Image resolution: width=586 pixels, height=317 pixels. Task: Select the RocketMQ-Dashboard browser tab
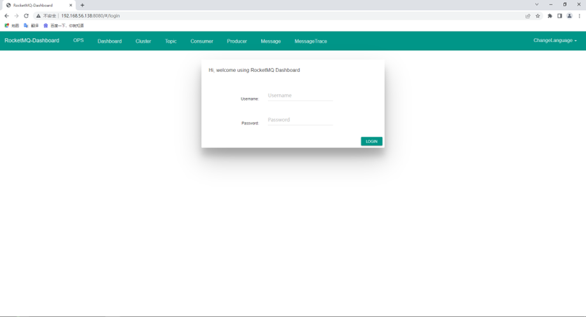[x=38, y=5]
